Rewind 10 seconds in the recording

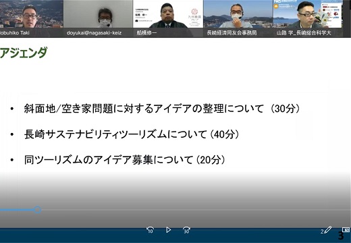pos(150,230)
